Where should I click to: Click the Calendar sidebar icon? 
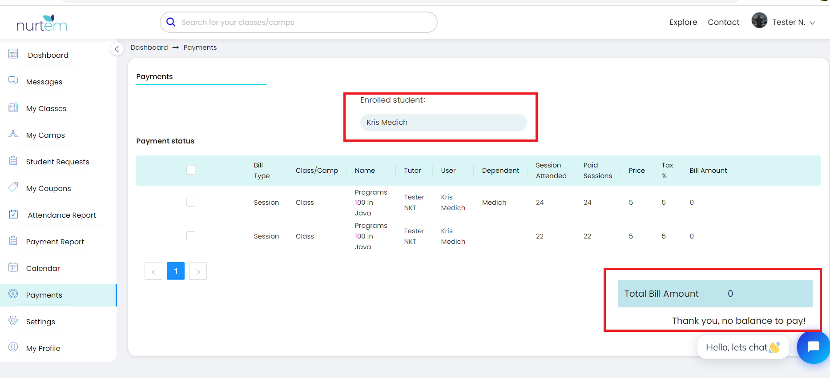coord(13,267)
